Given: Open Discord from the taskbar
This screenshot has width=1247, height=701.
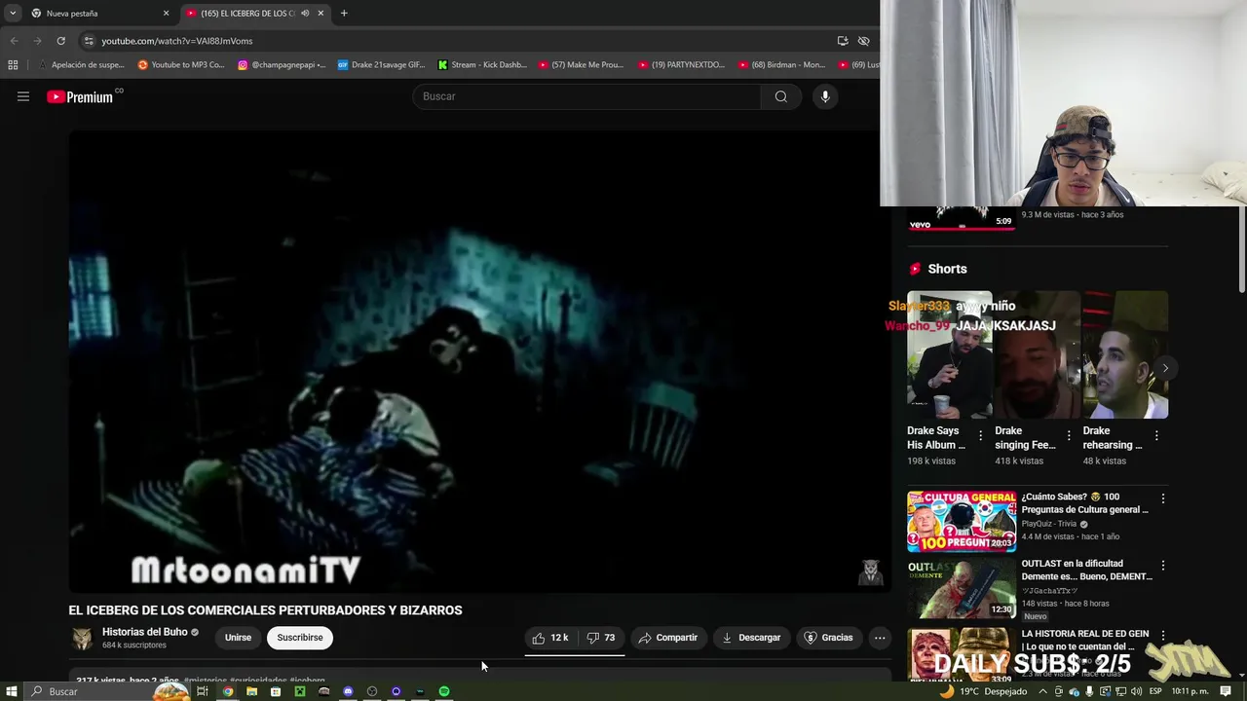Looking at the screenshot, I should point(348,691).
